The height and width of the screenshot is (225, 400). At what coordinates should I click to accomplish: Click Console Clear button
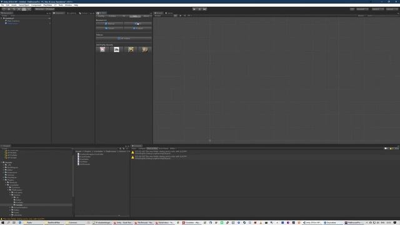coord(134,149)
